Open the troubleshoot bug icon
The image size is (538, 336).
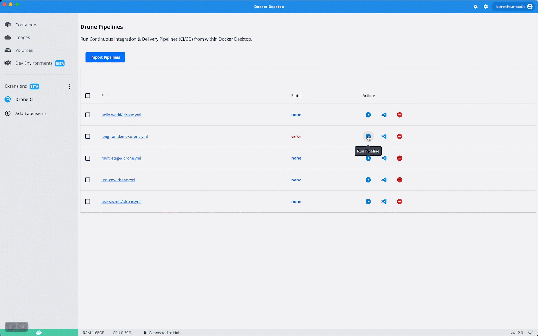coord(475,7)
